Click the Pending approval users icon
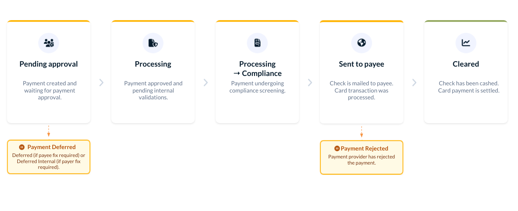 point(49,43)
